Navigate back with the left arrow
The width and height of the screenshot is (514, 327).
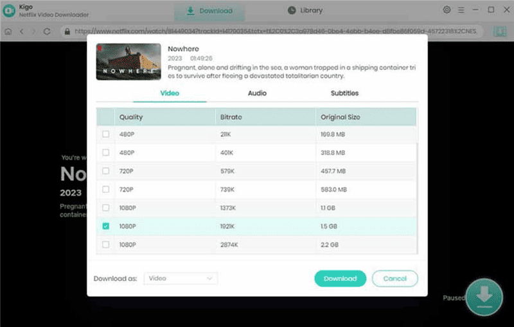coord(22,31)
